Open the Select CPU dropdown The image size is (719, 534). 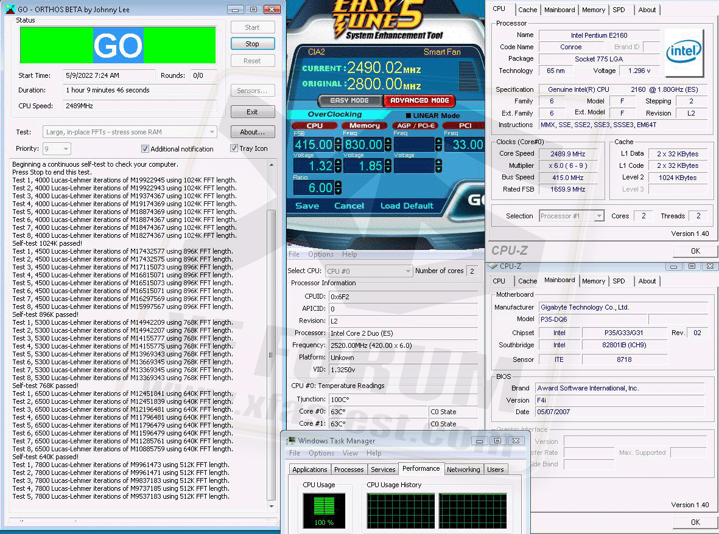pos(369,271)
